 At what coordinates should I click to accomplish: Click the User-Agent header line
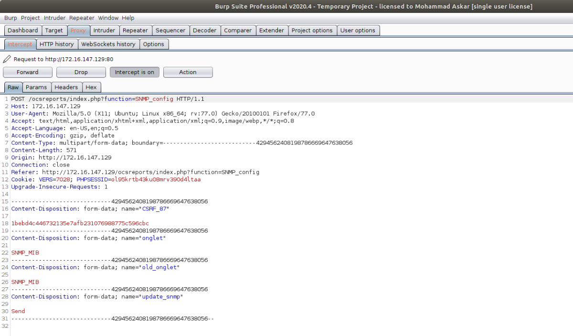click(x=163, y=114)
